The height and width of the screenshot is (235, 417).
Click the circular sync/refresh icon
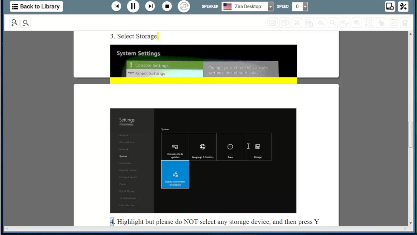click(x=184, y=7)
